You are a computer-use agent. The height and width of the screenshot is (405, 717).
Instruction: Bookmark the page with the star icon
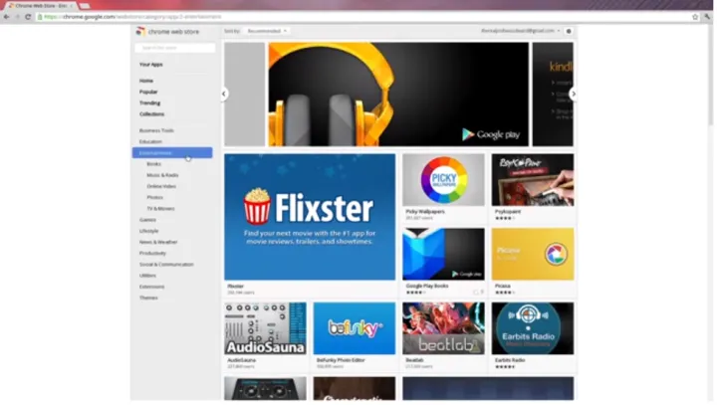point(694,17)
